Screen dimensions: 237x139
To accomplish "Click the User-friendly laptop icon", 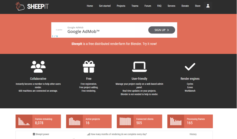I will 139,67.
